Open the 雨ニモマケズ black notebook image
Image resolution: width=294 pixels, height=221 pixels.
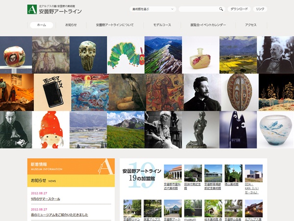(x=52, y=92)
